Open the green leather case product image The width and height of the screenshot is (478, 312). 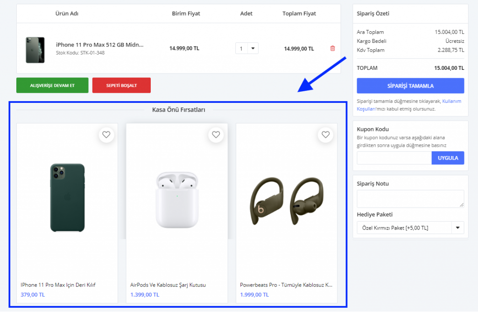[67, 197]
